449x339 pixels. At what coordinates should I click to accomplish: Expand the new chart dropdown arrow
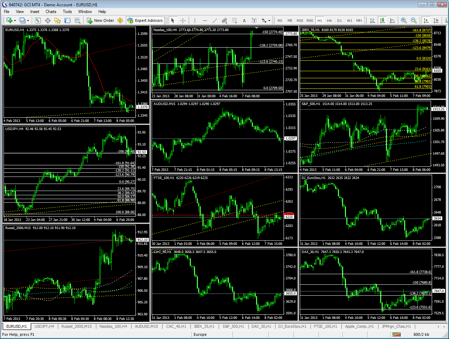click(x=15, y=20)
